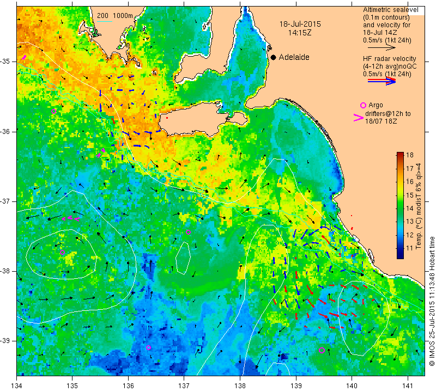Viewport: 436px width, 392px height.
Task: Click the -36 latitude axis label
Action: pyautogui.click(x=7, y=131)
